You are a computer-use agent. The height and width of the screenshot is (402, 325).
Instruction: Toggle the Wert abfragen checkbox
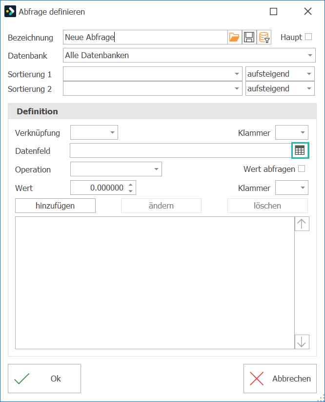(x=302, y=169)
